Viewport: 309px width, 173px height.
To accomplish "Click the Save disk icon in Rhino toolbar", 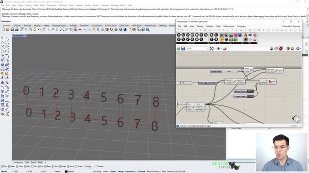I will click(12, 29).
